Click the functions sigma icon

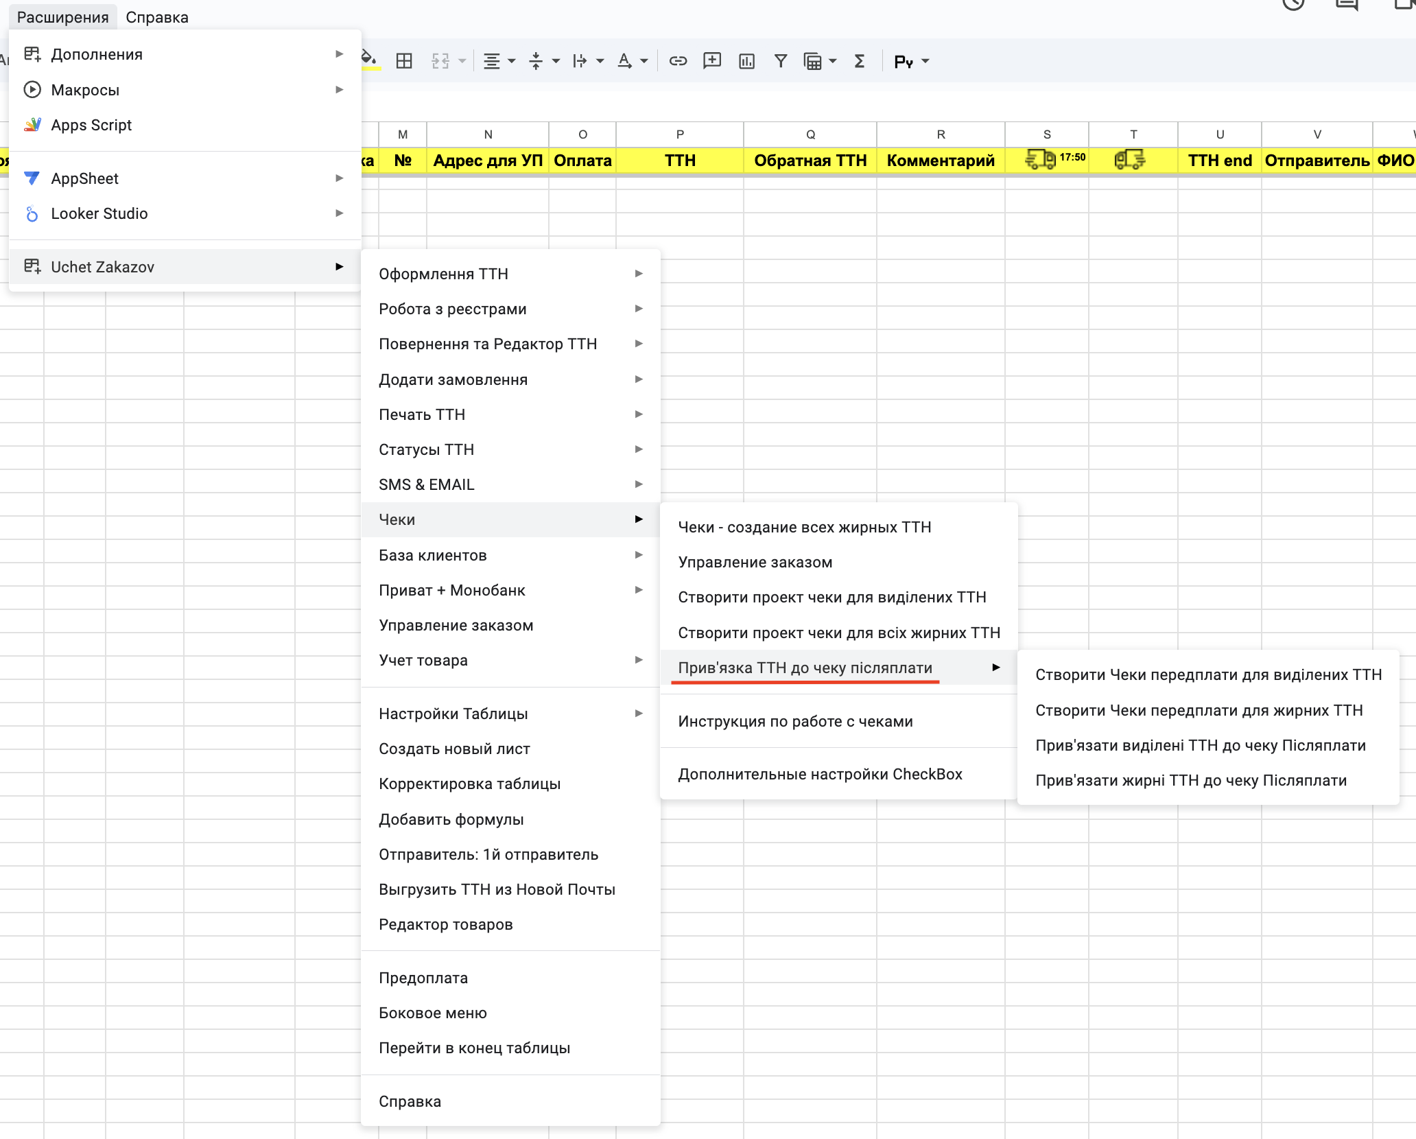point(859,61)
